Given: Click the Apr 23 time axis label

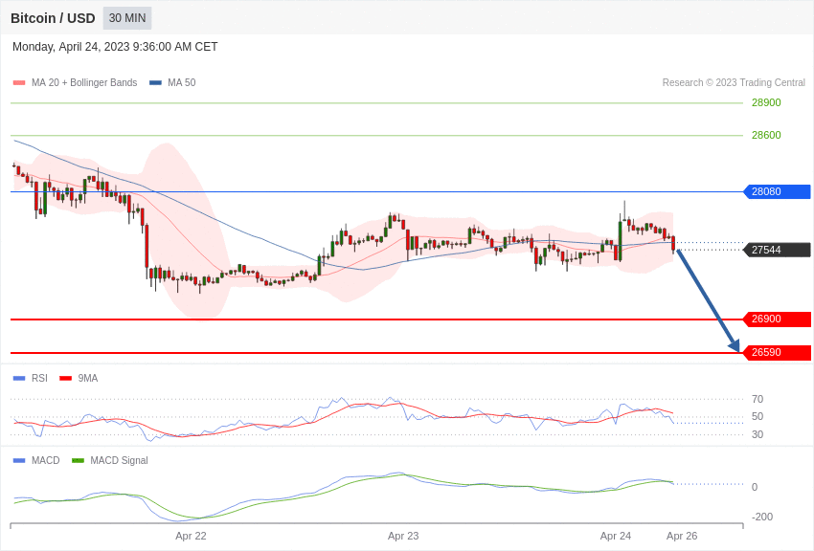Looking at the screenshot, I should tap(403, 536).
